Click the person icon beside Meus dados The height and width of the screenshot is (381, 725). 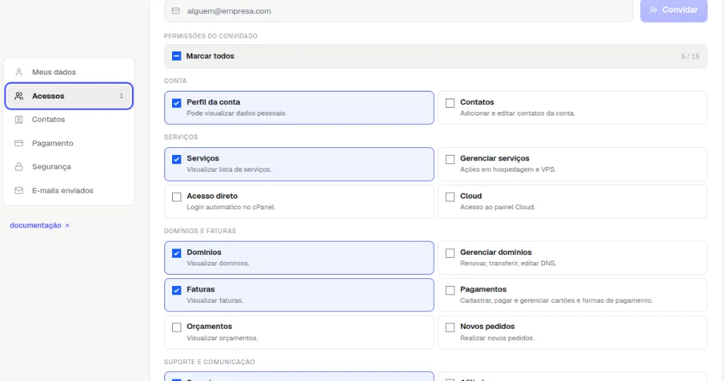pos(19,72)
